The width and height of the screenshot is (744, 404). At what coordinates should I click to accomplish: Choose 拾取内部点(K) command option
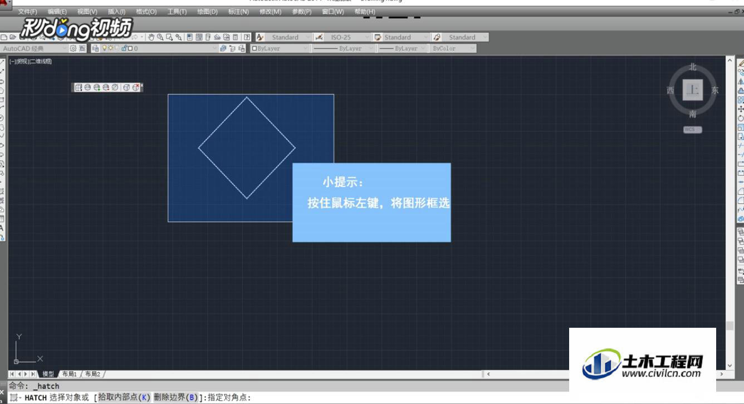click(124, 397)
